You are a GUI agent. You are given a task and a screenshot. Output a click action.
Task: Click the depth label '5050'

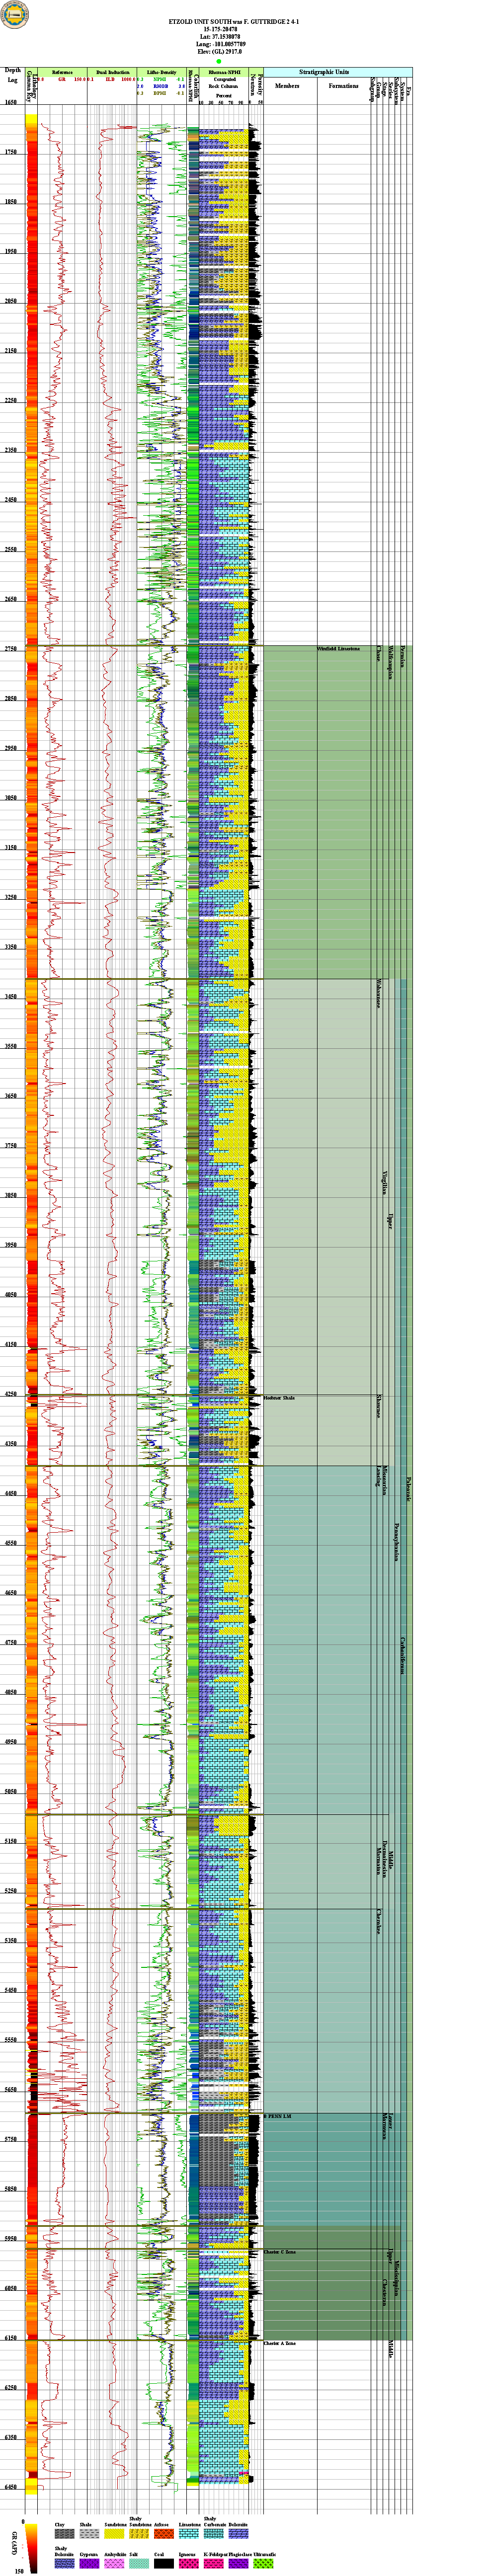[12, 1793]
